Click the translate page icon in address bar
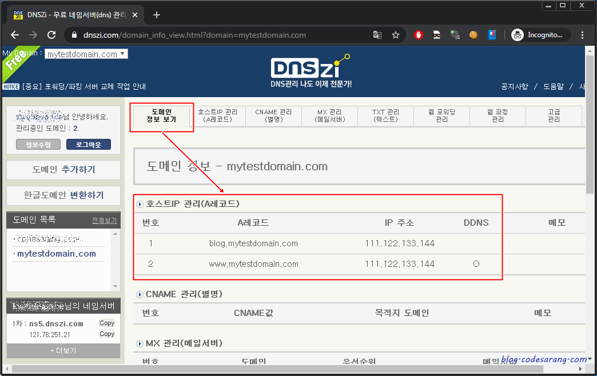The width and height of the screenshot is (597, 376). 377,35
